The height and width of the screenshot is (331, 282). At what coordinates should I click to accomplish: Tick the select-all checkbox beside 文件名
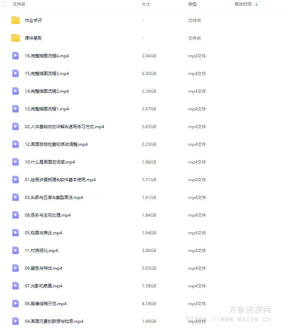click(x=4, y=4)
